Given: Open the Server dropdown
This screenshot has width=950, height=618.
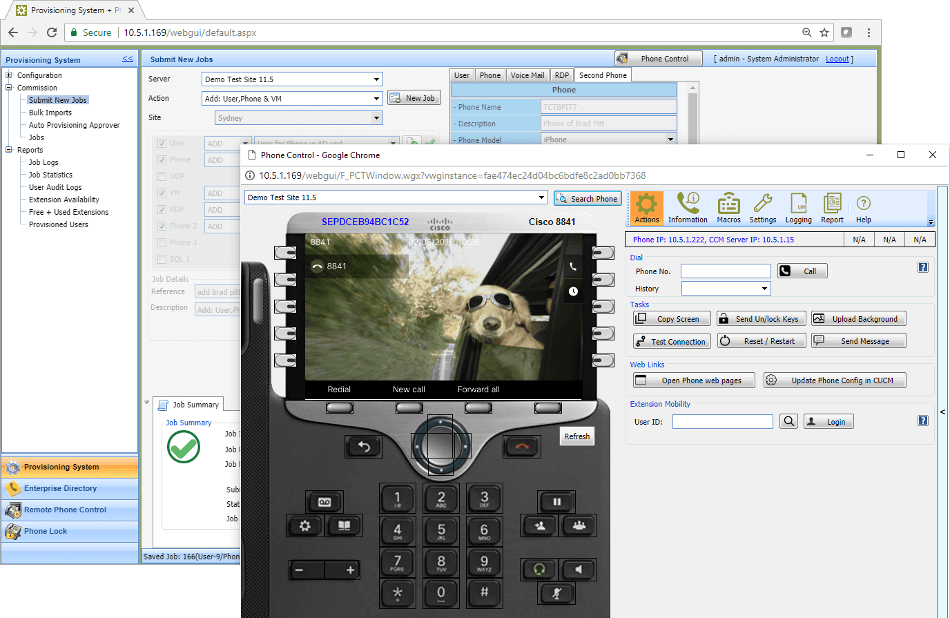Looking at the screenshot, I should click(x=376, y=79).
